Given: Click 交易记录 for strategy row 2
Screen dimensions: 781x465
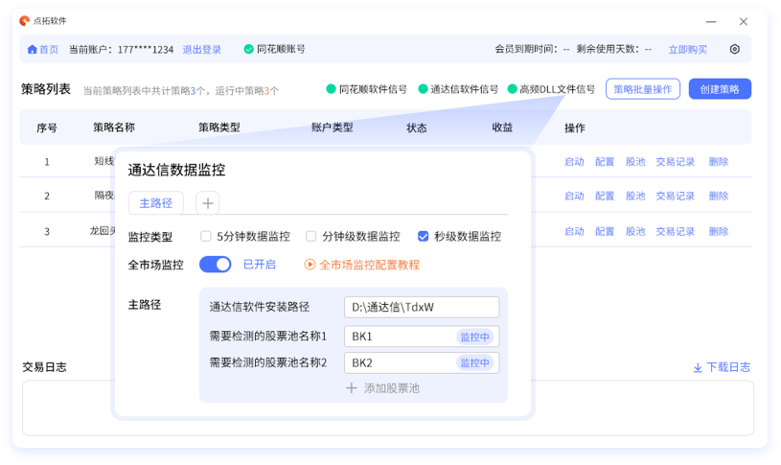Looking at the screenshot, I should pyautogui.click(x=675, y=196).
